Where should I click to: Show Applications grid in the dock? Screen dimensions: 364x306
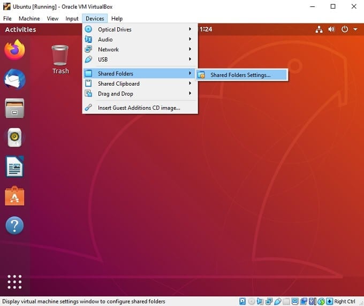tap(14, 282)
